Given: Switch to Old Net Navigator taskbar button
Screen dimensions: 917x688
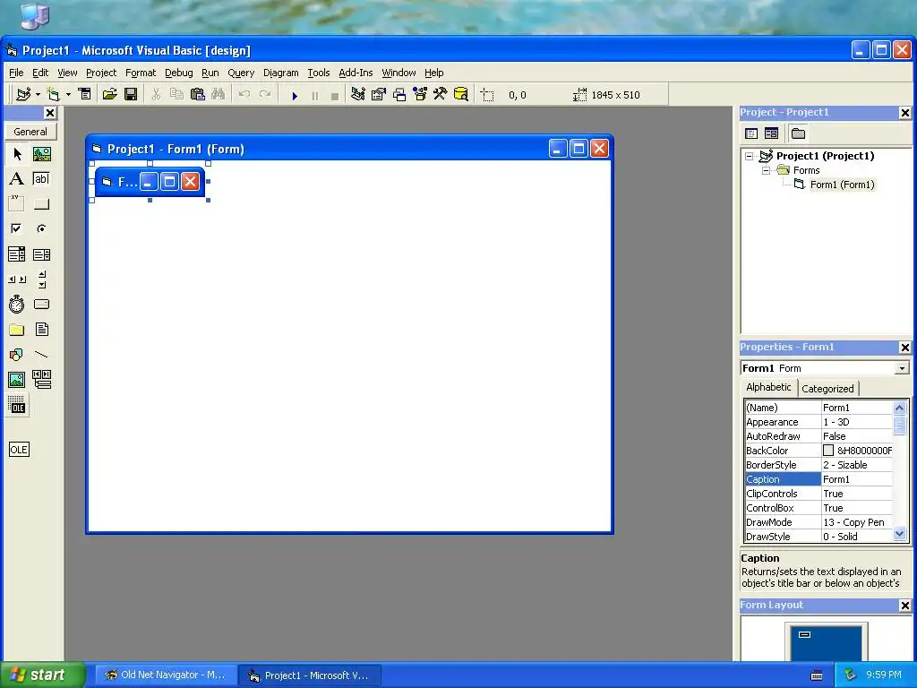Looking at the screenshot, I should pos(166,675).
